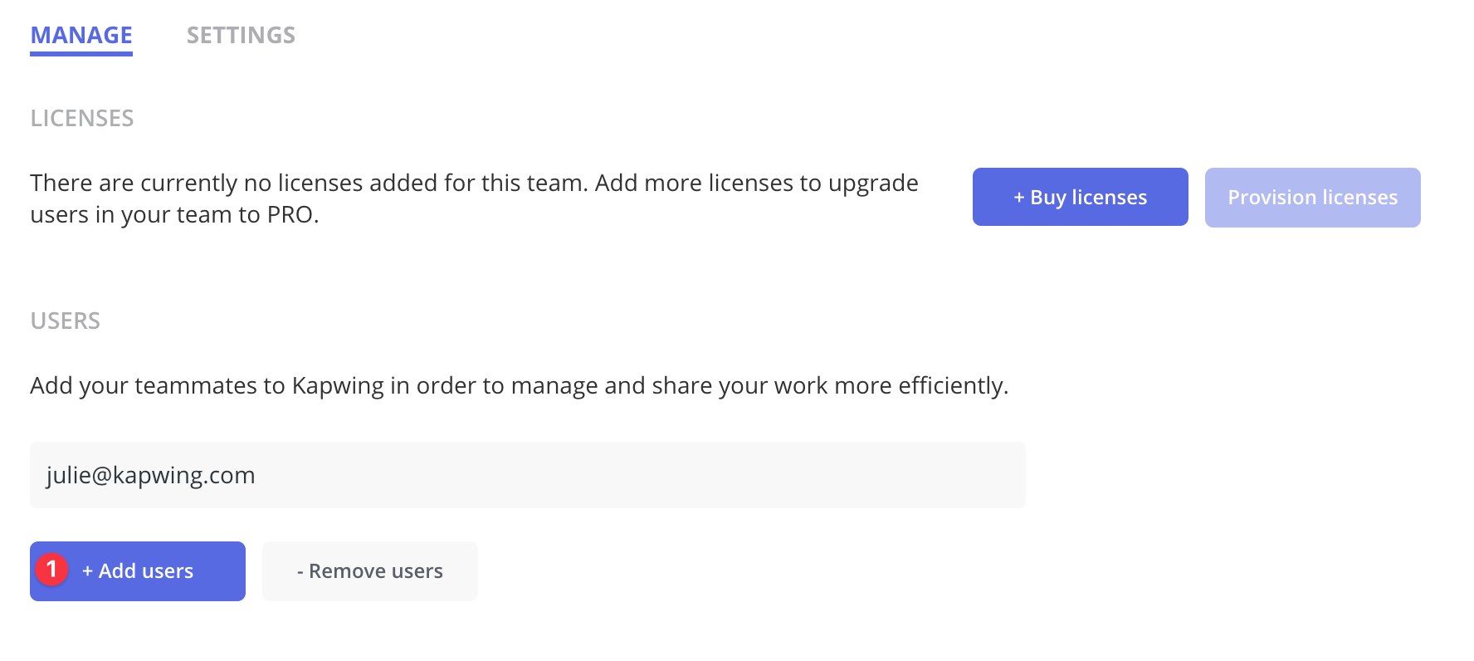Click the Provision licenses button
This screenshot has height=661, width=1474.
coord(1312,198)
